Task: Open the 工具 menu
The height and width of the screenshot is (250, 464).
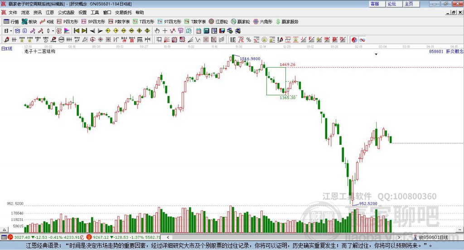Action: tap(95, 12)
